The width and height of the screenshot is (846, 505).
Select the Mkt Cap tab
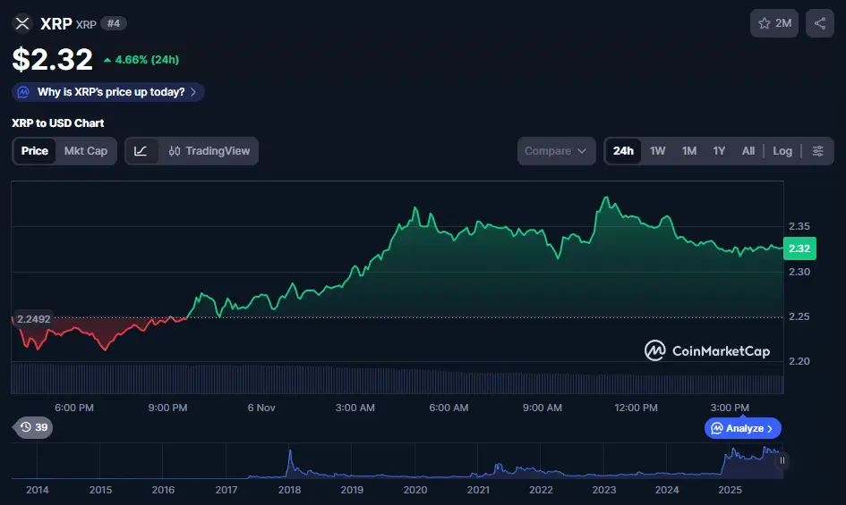click(x=86, y=151)
